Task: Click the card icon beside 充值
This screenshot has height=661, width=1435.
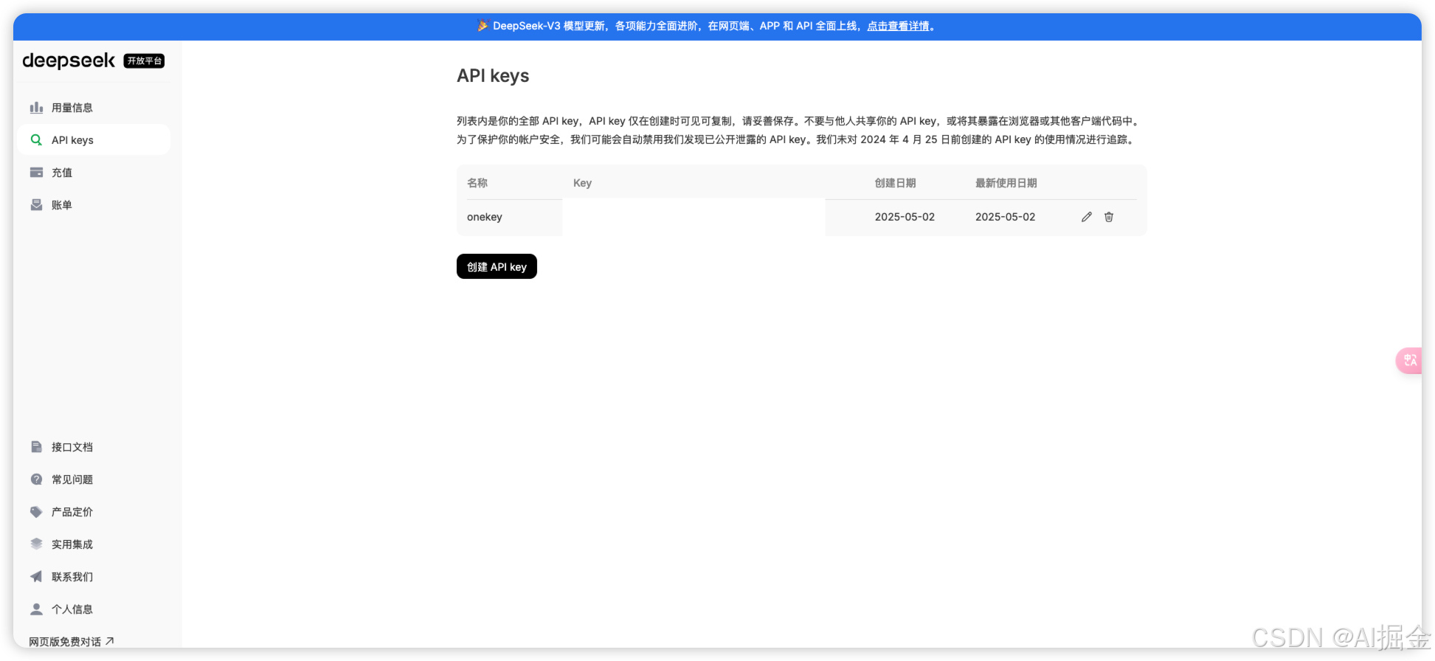Action: [x=36, y=173]
